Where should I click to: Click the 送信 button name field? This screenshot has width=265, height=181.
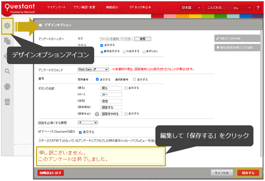(x=111, y=101)
